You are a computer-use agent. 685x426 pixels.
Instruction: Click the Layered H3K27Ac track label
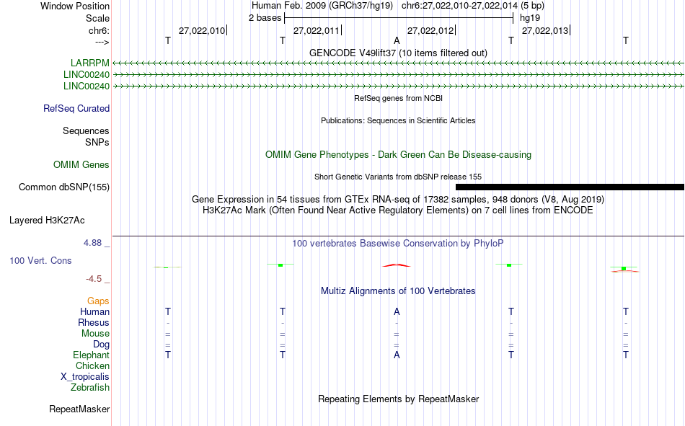[47, 221]
